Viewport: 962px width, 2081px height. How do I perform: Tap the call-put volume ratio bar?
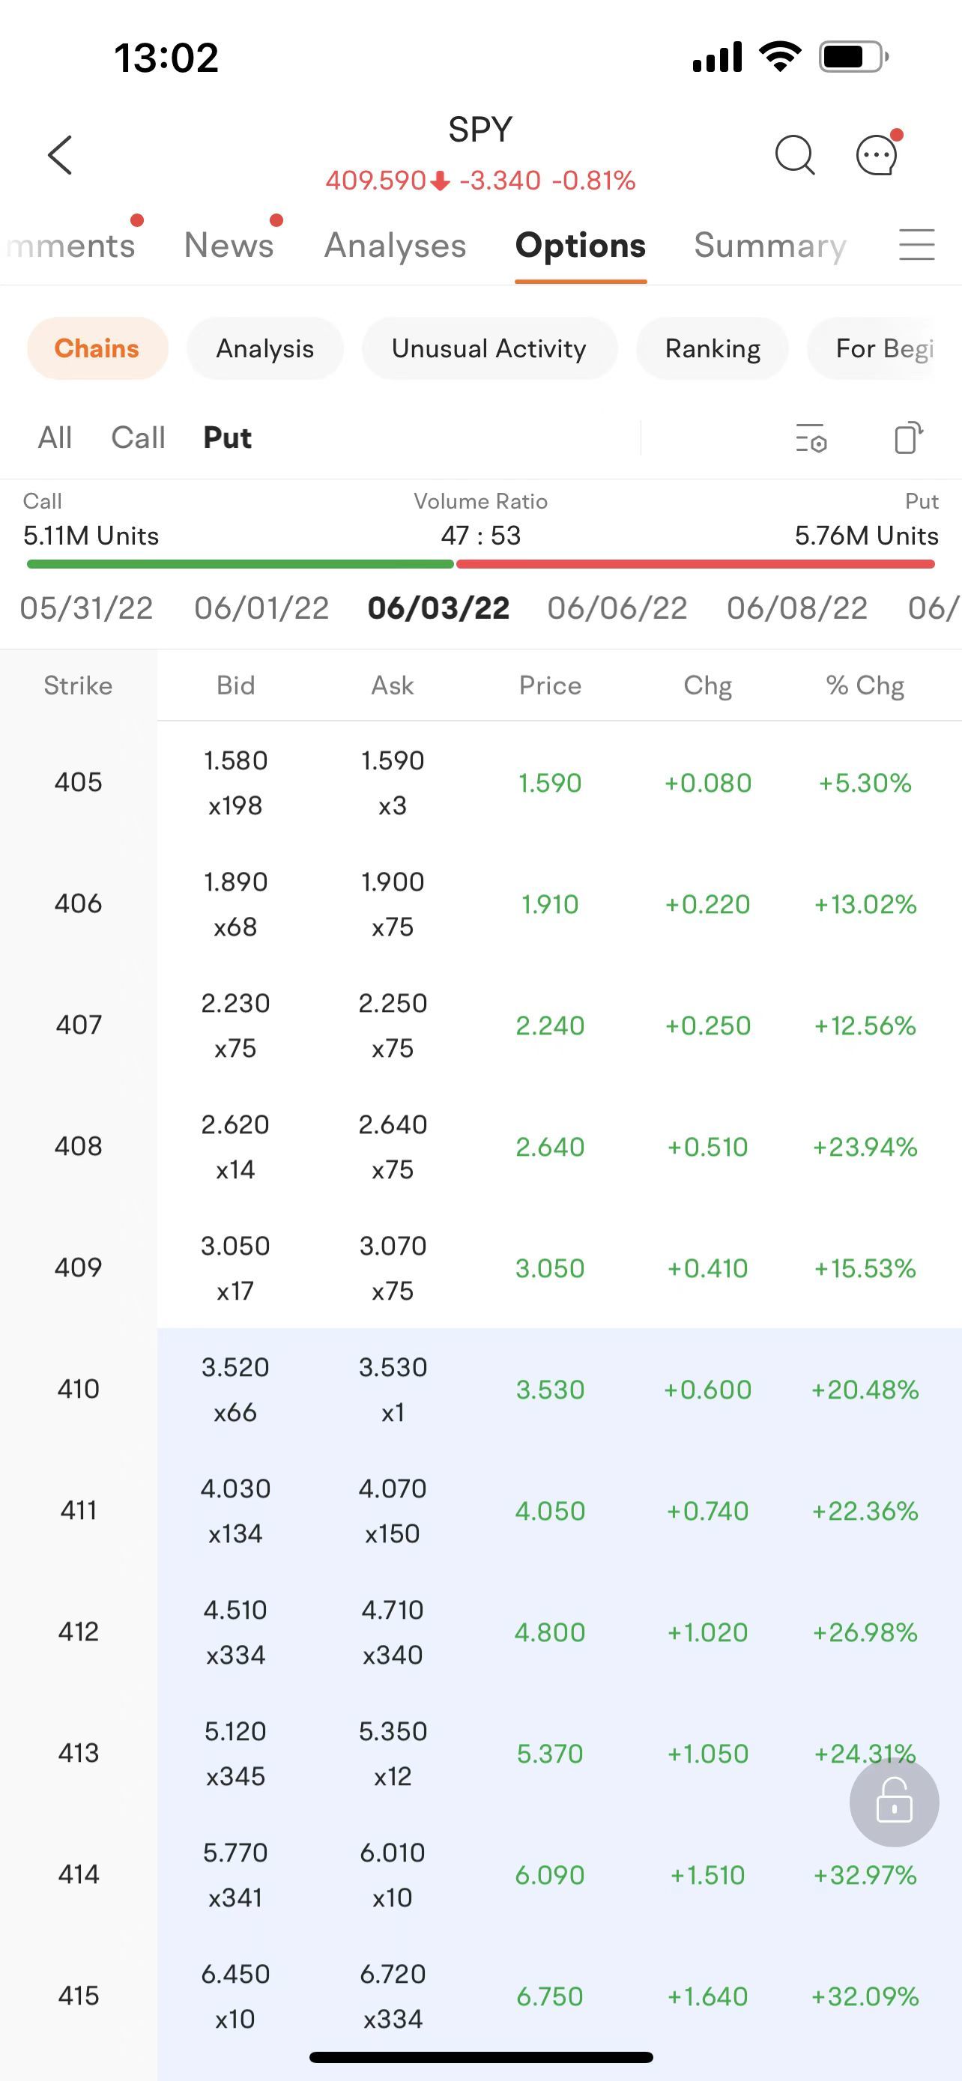coord(480,564)
